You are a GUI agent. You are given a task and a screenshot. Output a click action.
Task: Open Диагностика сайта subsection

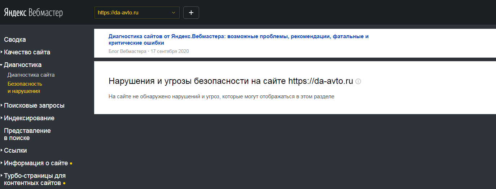(31, 75)
